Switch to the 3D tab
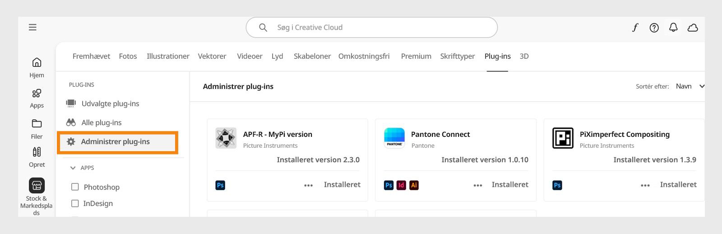Image resolution: width=722 pixels, height=234 pixels. click(x=524, y=56)
